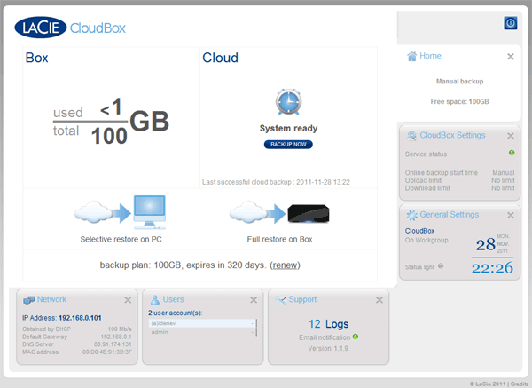Click the Manual backup text in Home widget

coord(459,81)
